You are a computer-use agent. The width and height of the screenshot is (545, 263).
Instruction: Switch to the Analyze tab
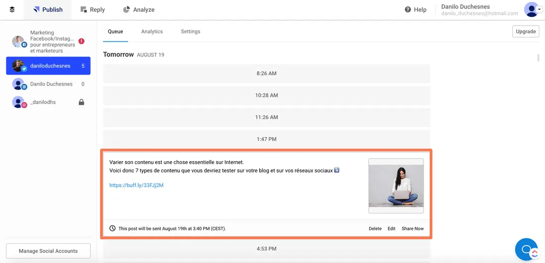139,9
